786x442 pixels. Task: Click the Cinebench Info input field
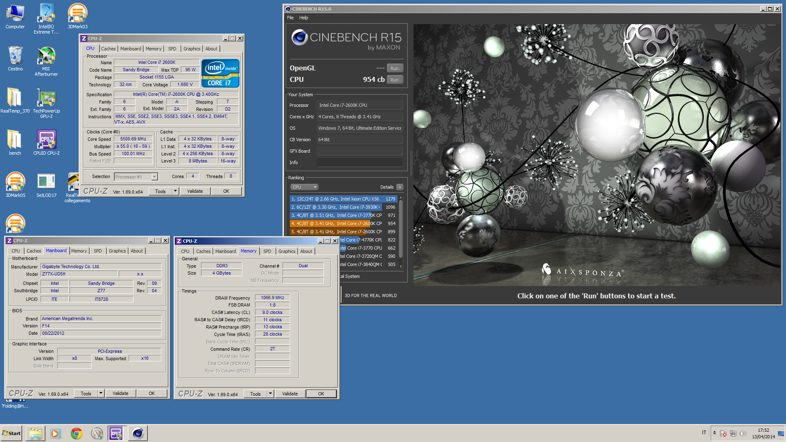[359, 162]
